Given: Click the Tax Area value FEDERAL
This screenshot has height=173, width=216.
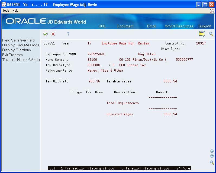Looking at the screenshot, I should [94, 65].
